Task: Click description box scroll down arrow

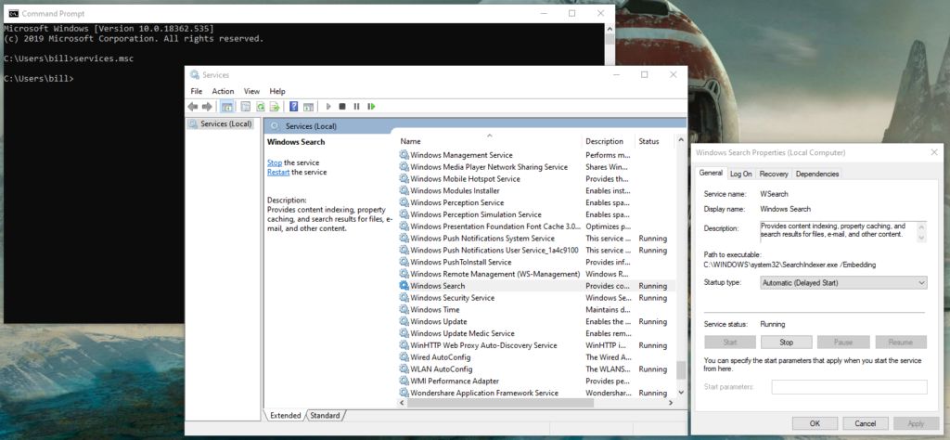Action: pos(921,238)
